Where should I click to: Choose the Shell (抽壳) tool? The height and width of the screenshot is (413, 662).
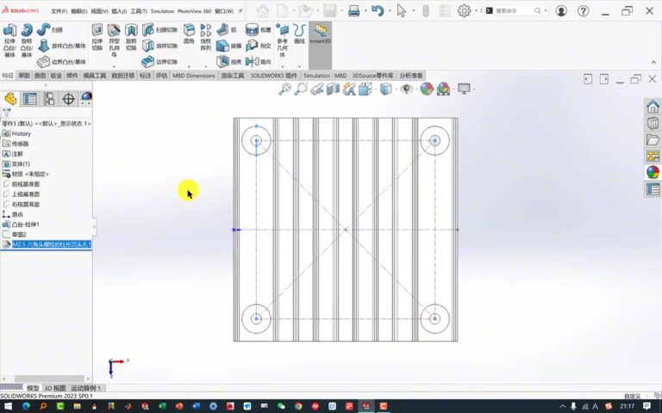click(228, 62)
